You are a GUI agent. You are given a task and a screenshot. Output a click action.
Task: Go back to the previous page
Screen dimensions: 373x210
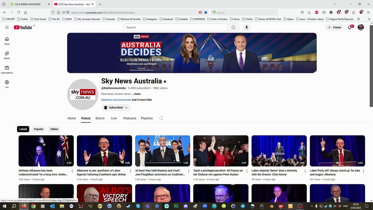point(5,13)
